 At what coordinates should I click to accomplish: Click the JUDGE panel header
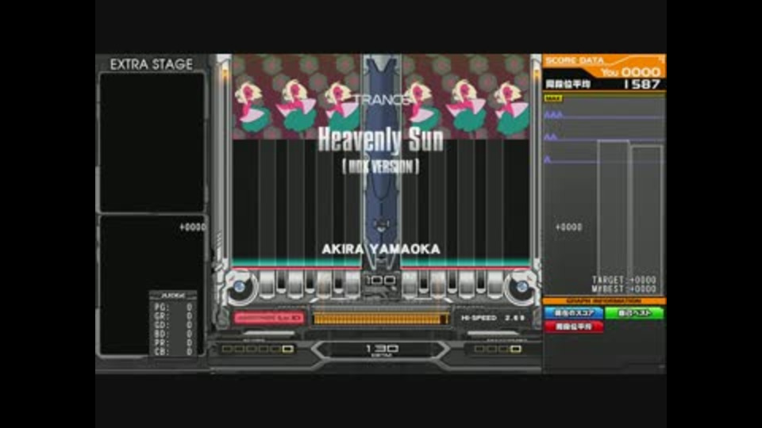tap(173, 296)
